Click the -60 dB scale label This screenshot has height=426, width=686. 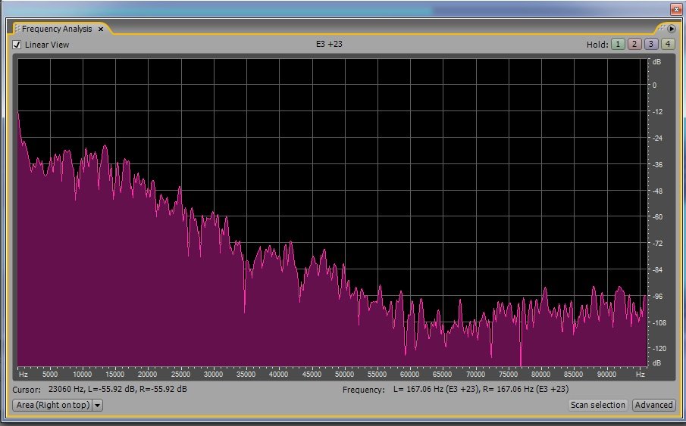[x=657, y=217]
